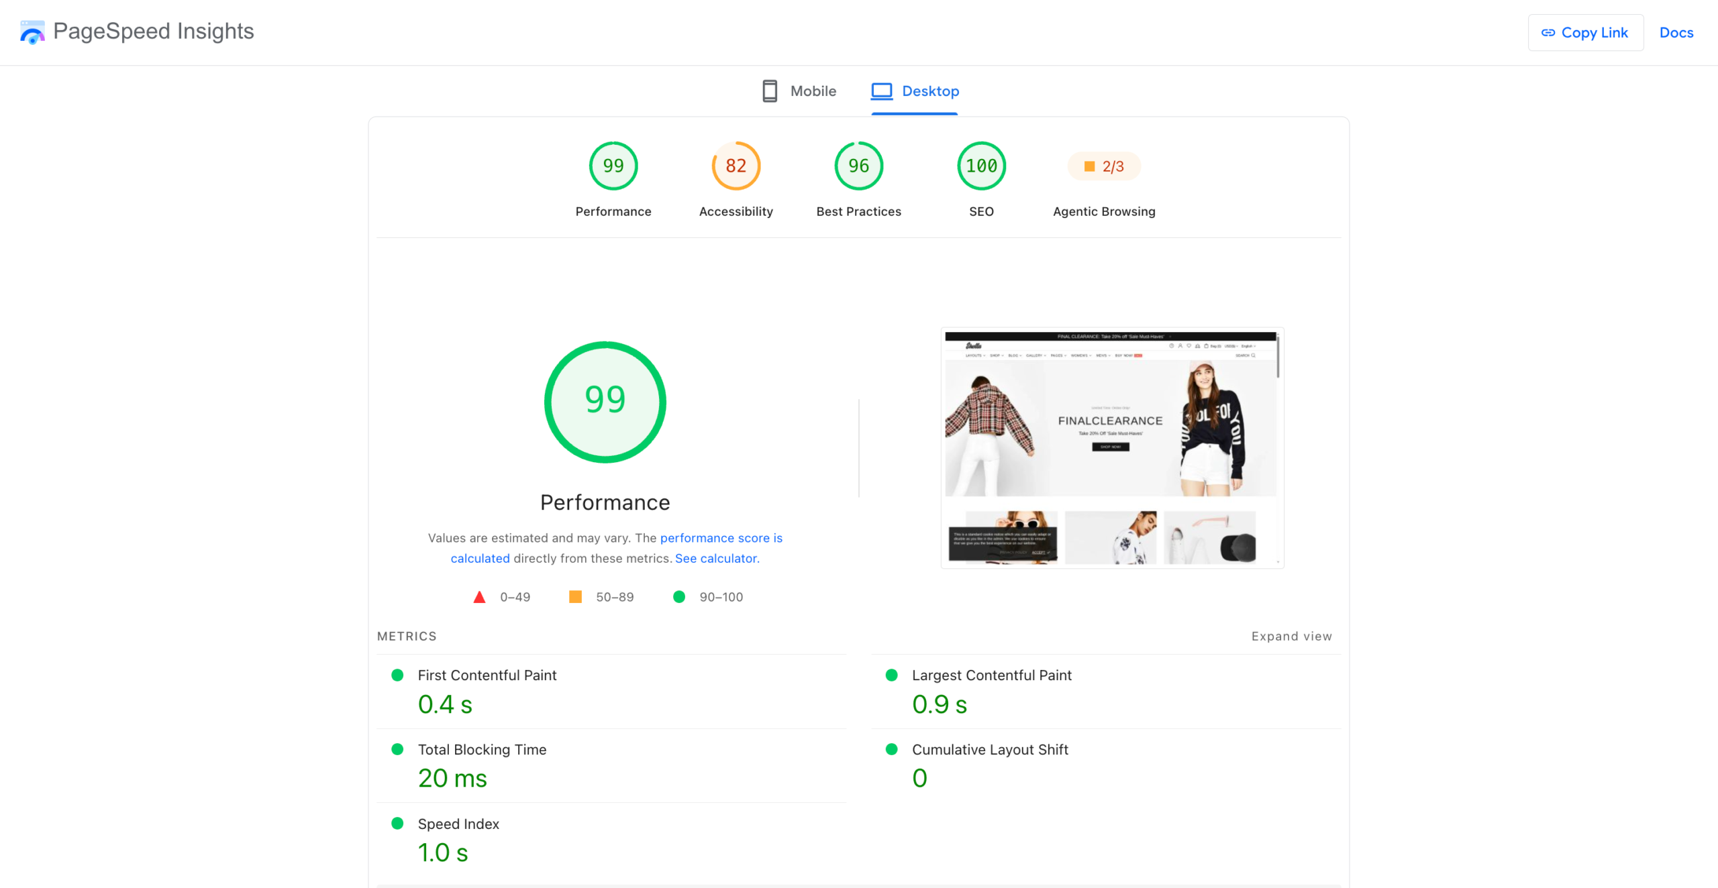Click the green dot beside Cumulative Layout Shift

[891, 749]
